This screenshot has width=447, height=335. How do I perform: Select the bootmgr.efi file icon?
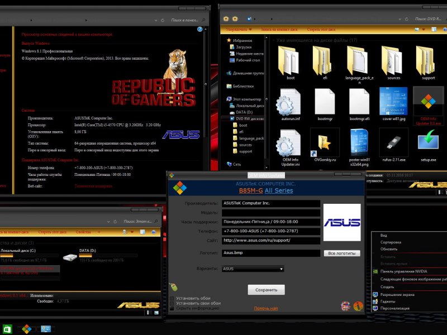click(359, 102)
